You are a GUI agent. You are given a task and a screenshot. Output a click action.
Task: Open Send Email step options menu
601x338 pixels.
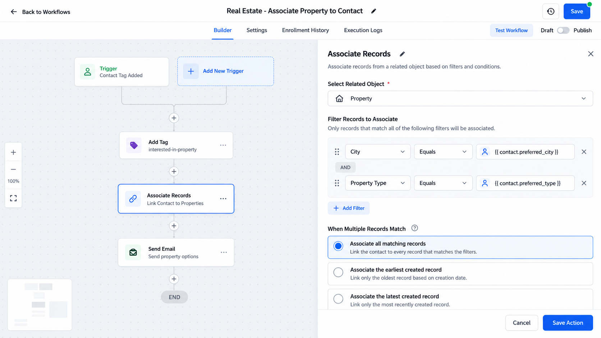pos(224,252)
